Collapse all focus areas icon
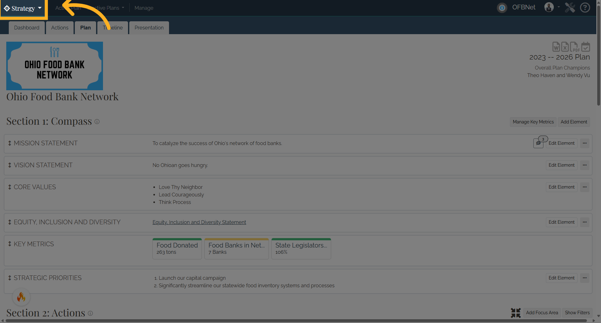 pyautogui.click(x=516, y=313)
